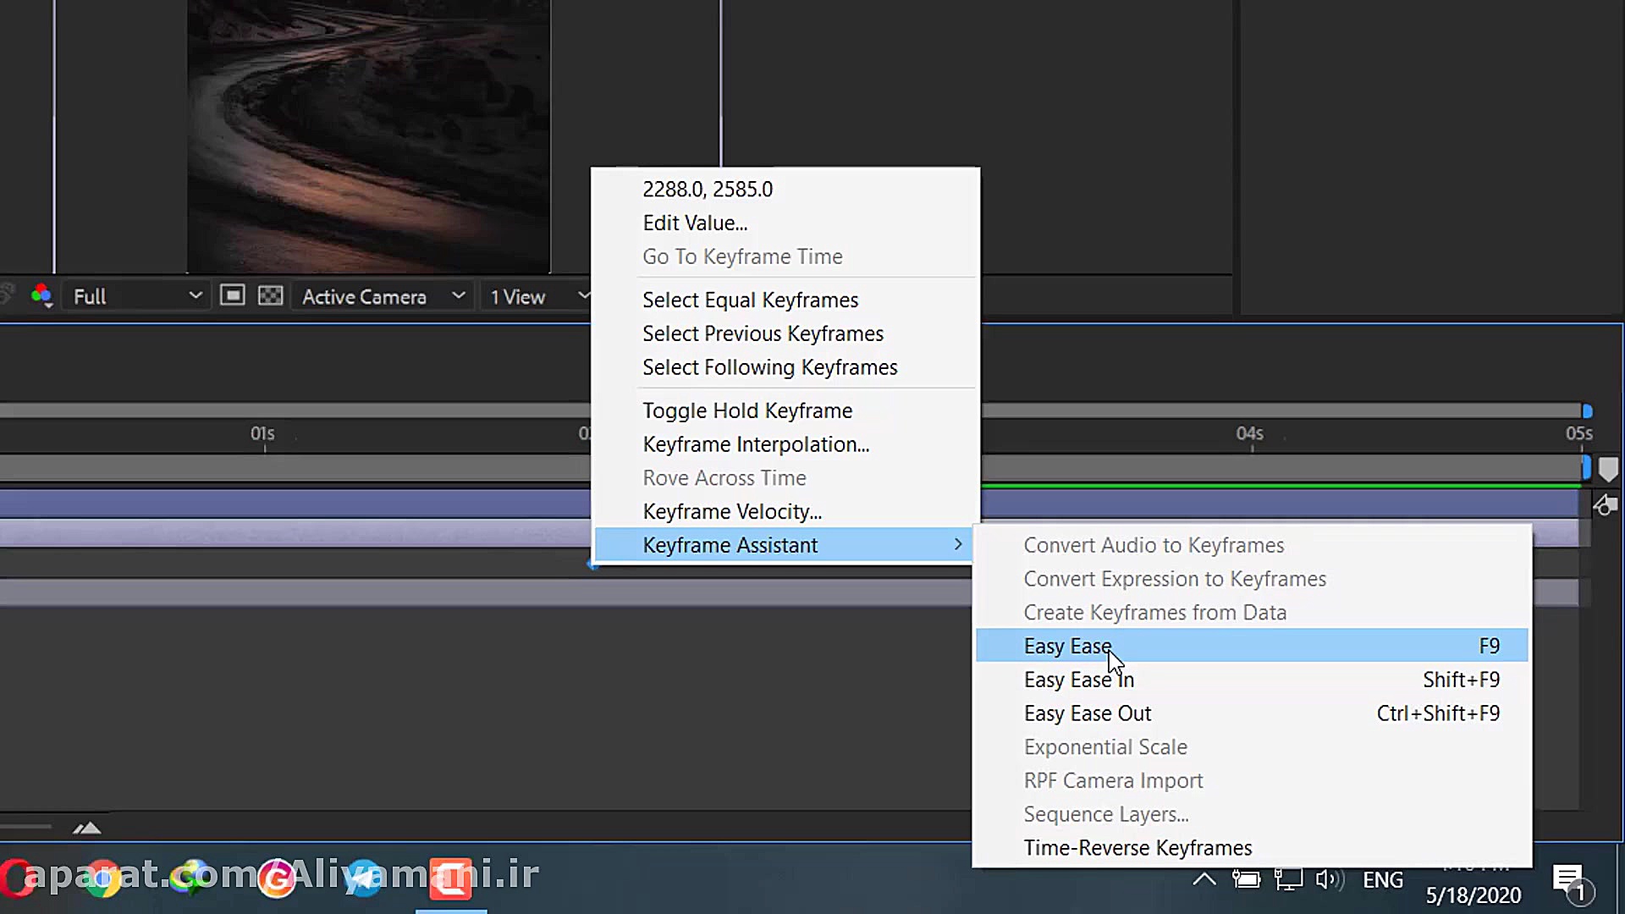Image resolution: width=1625 pixels, height=914 pixels.
Task: Toggle the transparency grid checkerboard
Action: pos(270,295)
